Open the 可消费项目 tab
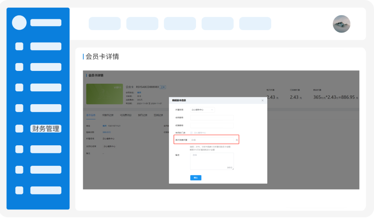374x218 pixels. tap(126, 115)
